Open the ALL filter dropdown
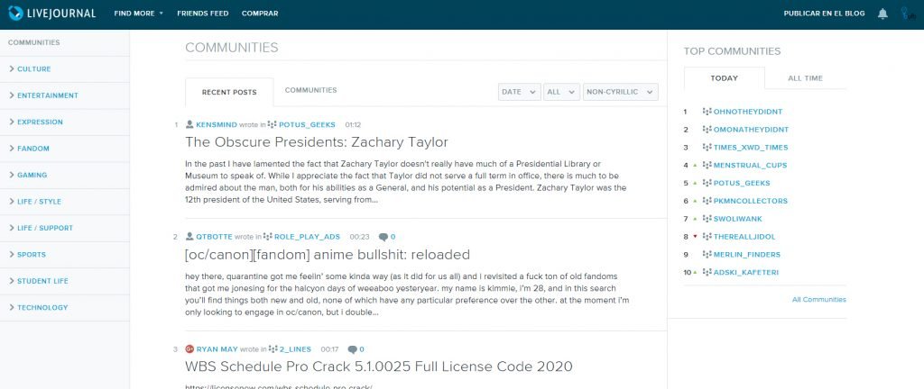The image size is (924, 389). tap(562, 92)
